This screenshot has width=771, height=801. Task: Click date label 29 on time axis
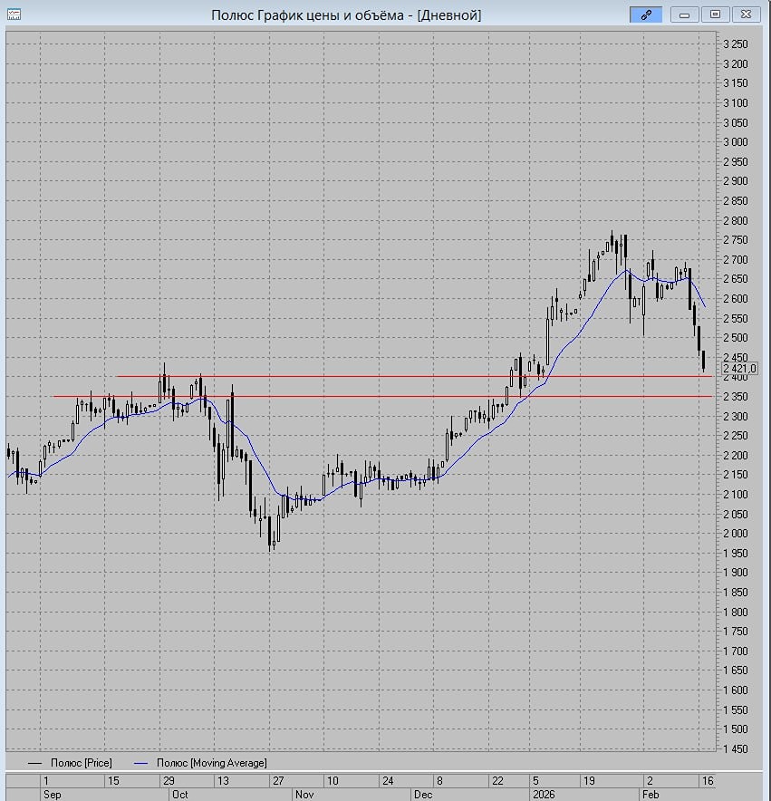(169, 780)
